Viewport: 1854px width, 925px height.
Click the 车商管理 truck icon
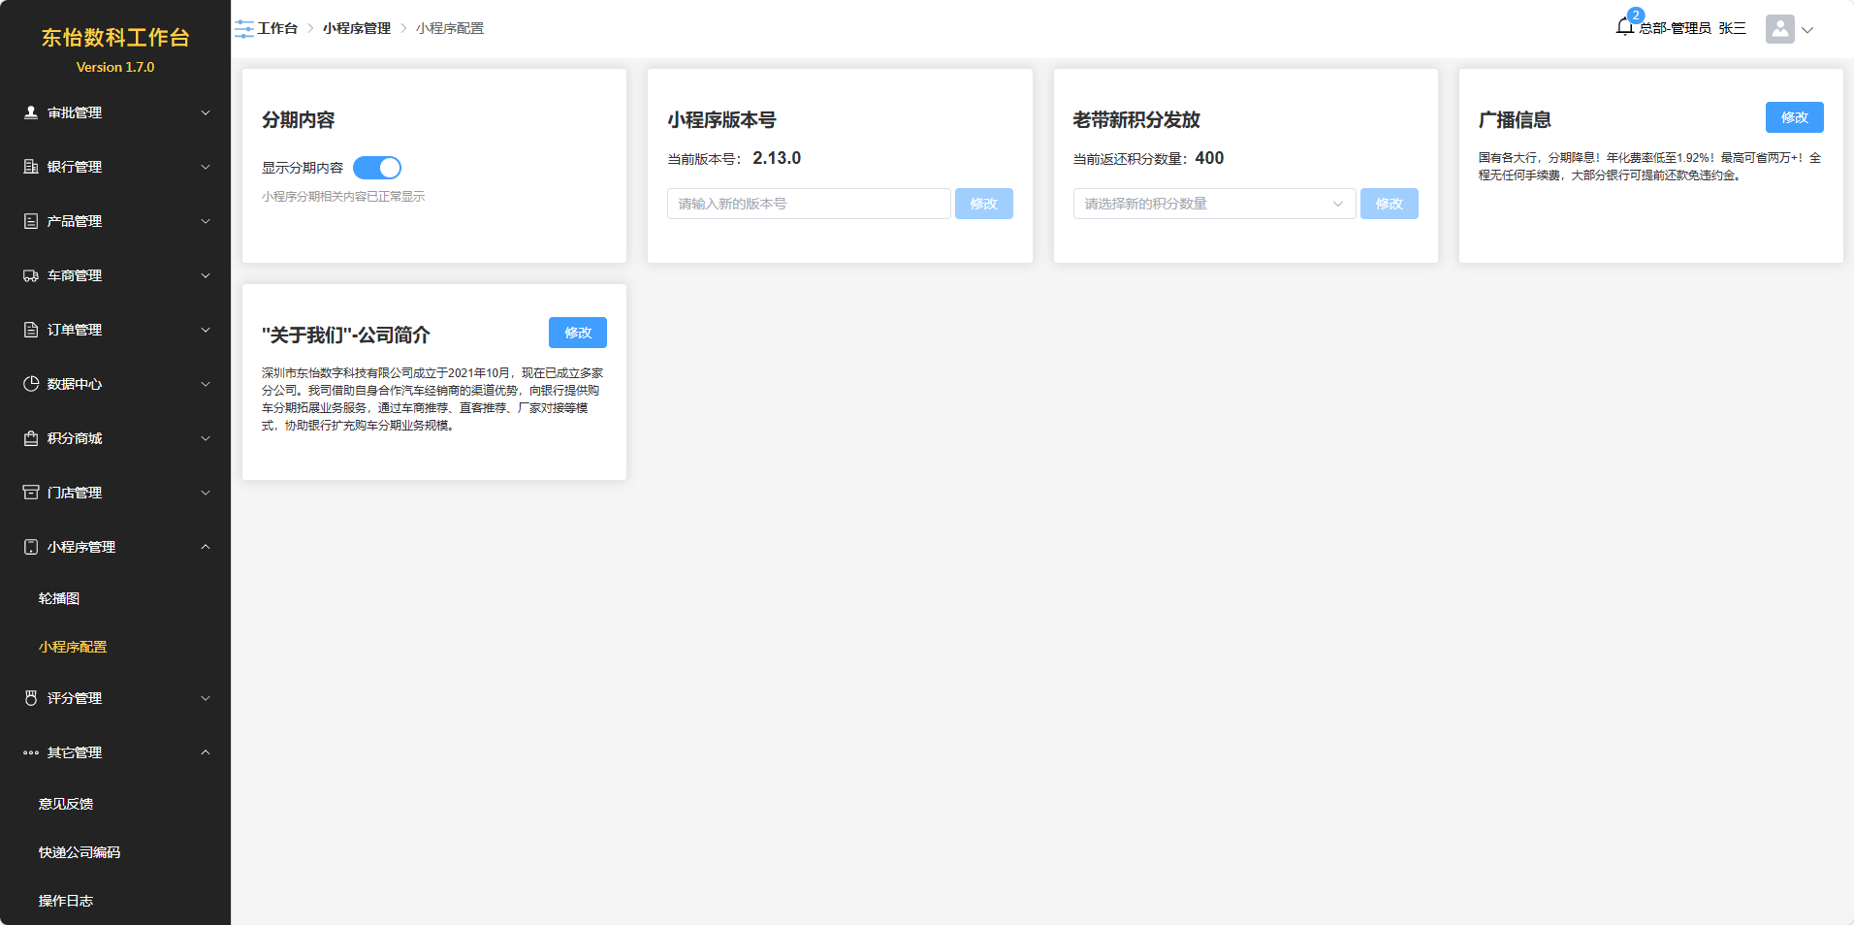[31, 275]
